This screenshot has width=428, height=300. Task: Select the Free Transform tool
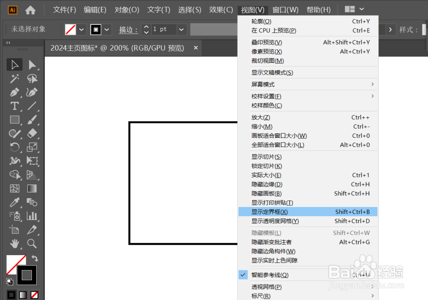(x=32, y=161)
